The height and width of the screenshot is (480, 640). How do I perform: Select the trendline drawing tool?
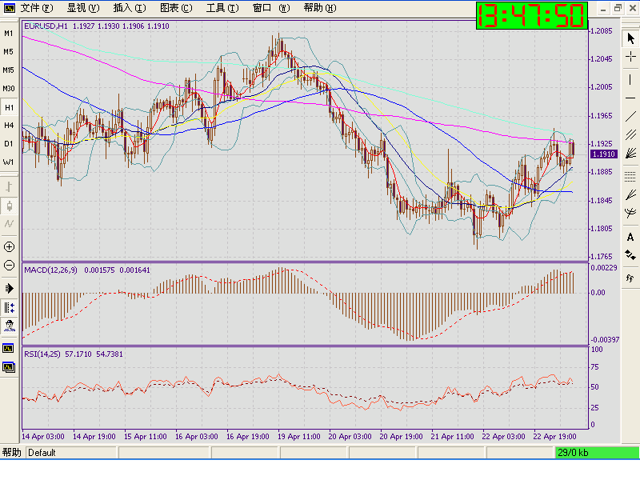pos(630,116)
